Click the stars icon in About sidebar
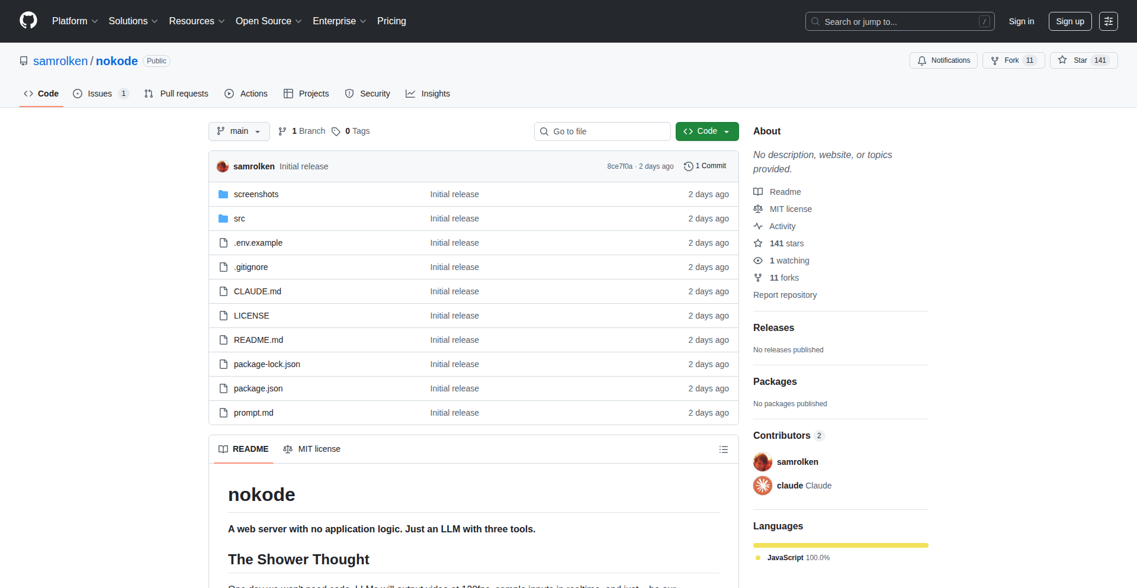Viewport: 1137px width, 588px height. click(x=758, y=243)
